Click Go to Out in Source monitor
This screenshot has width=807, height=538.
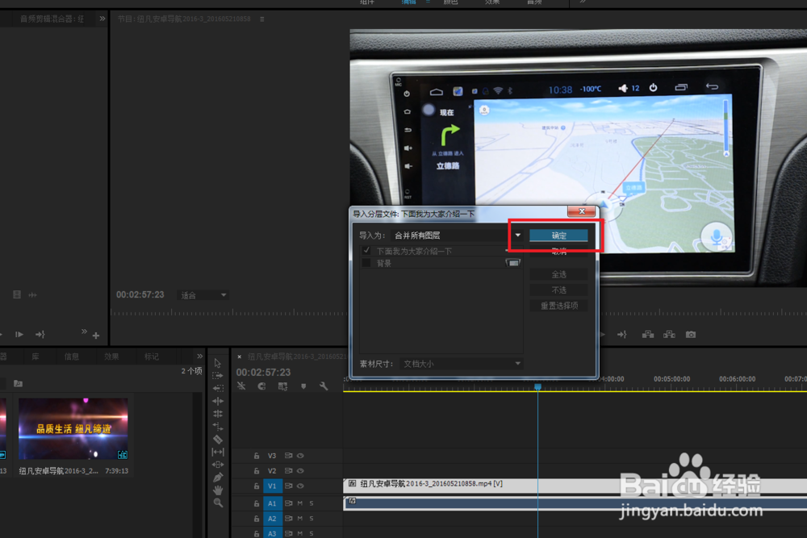tap(40, 335)
